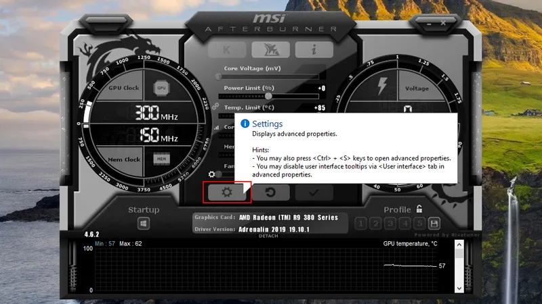The width and height of the screenshot is (542, 304).
Task: Select profile slot 2
Action: point(376,224)
